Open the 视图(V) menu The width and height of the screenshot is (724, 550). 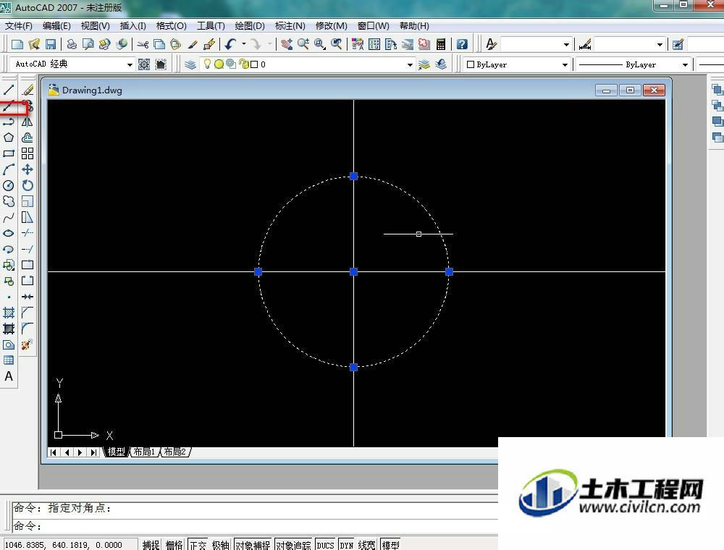click(x=95, y=26)
